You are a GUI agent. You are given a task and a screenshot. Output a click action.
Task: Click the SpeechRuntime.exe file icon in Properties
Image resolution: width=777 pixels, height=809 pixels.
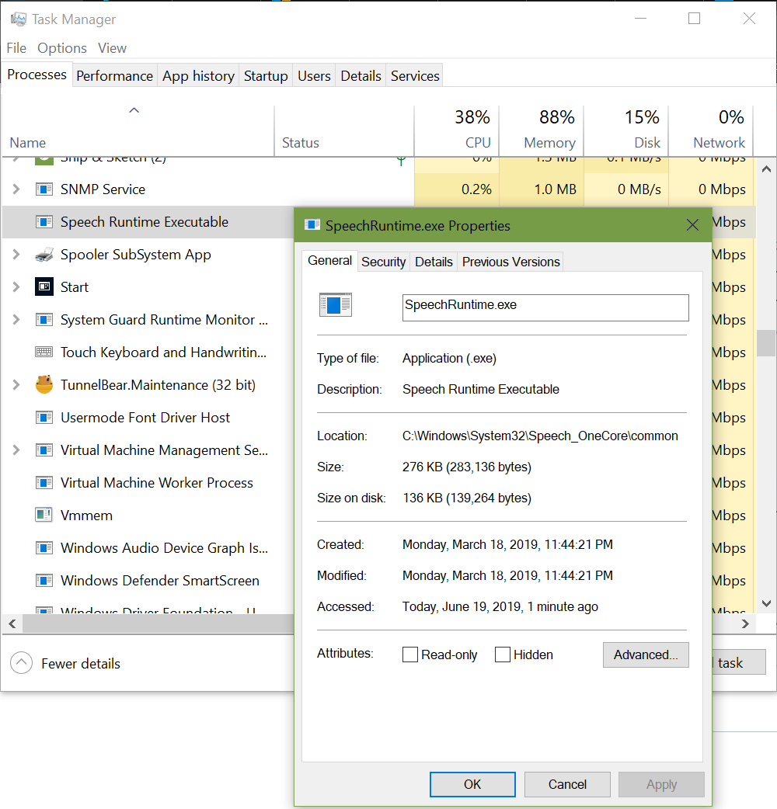tap(336, 304)
